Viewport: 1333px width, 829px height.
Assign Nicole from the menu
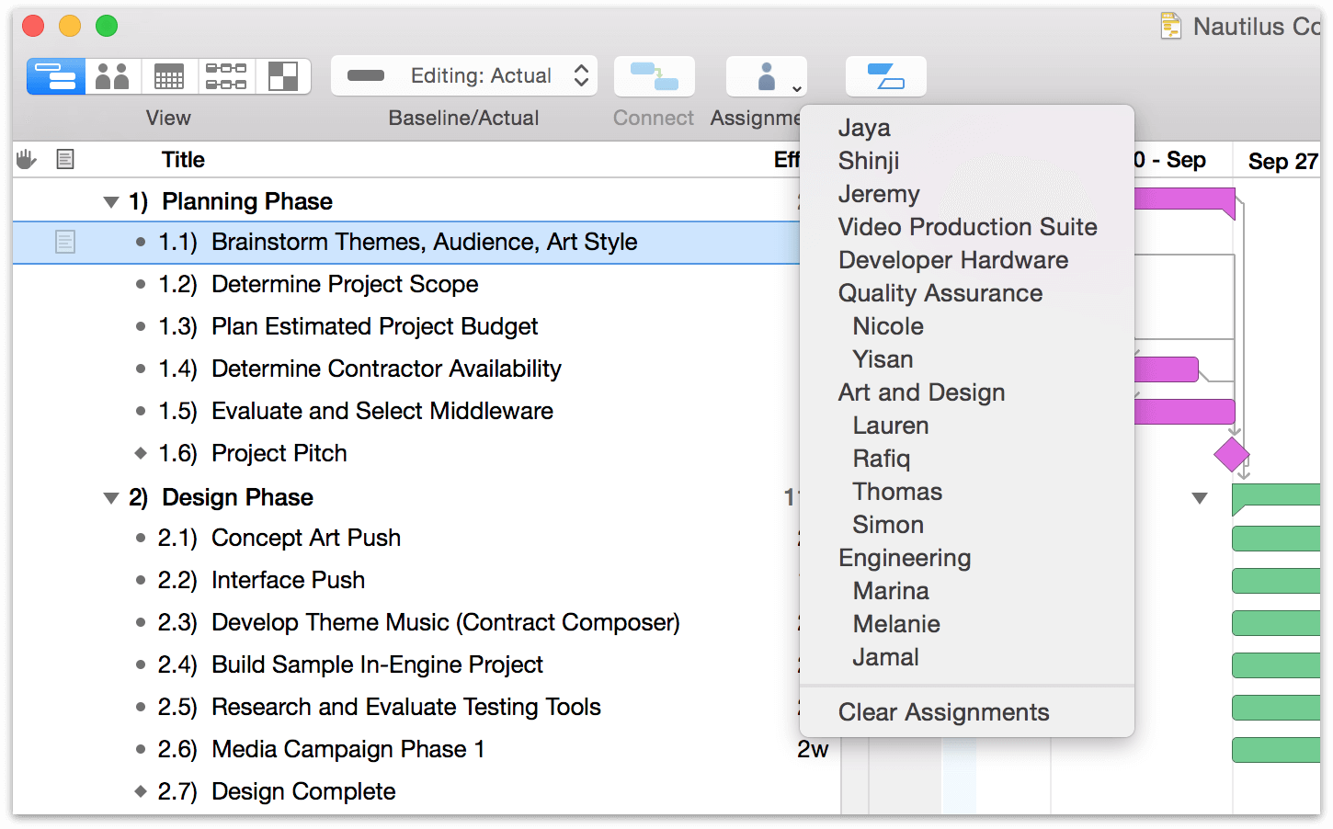967,326
